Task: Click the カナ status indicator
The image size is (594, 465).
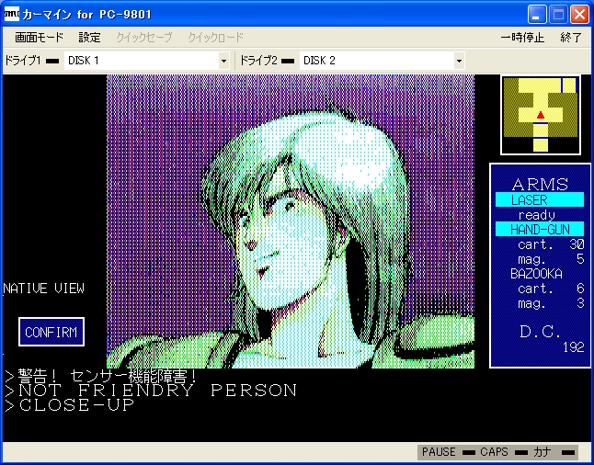Action: pyautogui.click(x=554, y=452)
